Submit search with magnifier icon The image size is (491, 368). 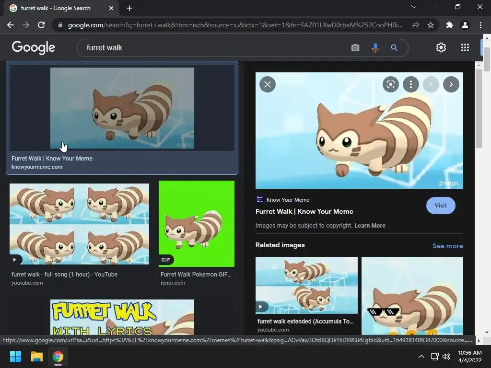[394, 47]
